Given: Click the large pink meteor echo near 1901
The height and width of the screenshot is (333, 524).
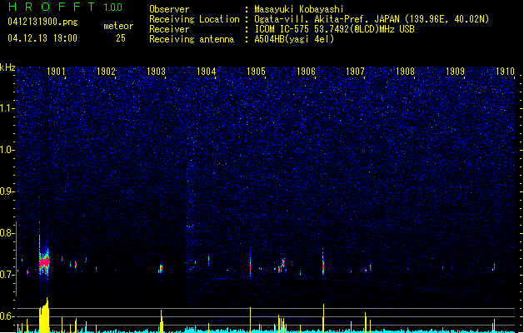Looking at the screenshot, I should (x=44, y=262).
